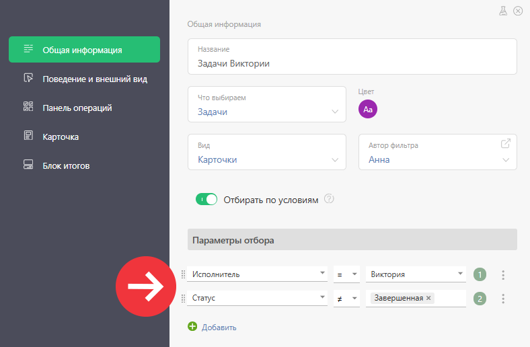The image size is (530, 347).
Task: Open Автор фильтра in external link icon
Action: point(505,144)
